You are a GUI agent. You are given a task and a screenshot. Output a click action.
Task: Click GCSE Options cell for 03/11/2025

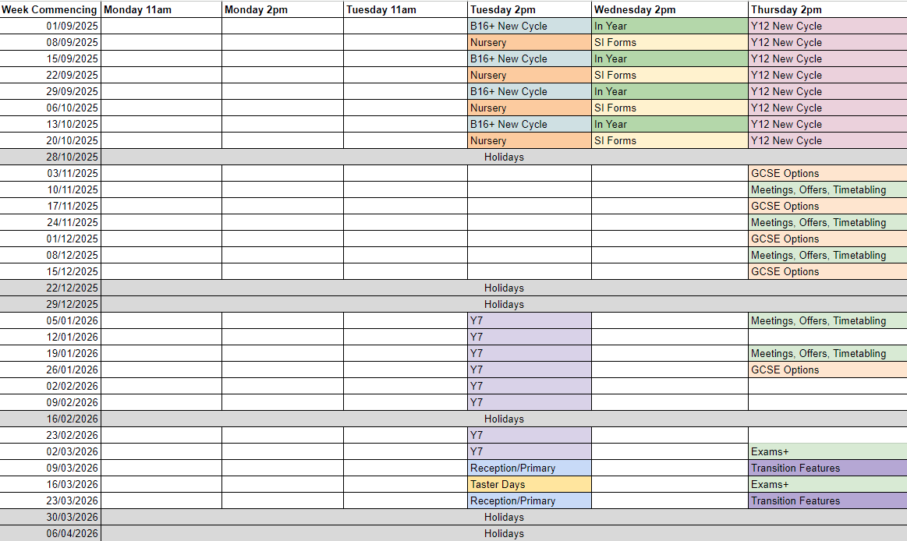[827, 173]
